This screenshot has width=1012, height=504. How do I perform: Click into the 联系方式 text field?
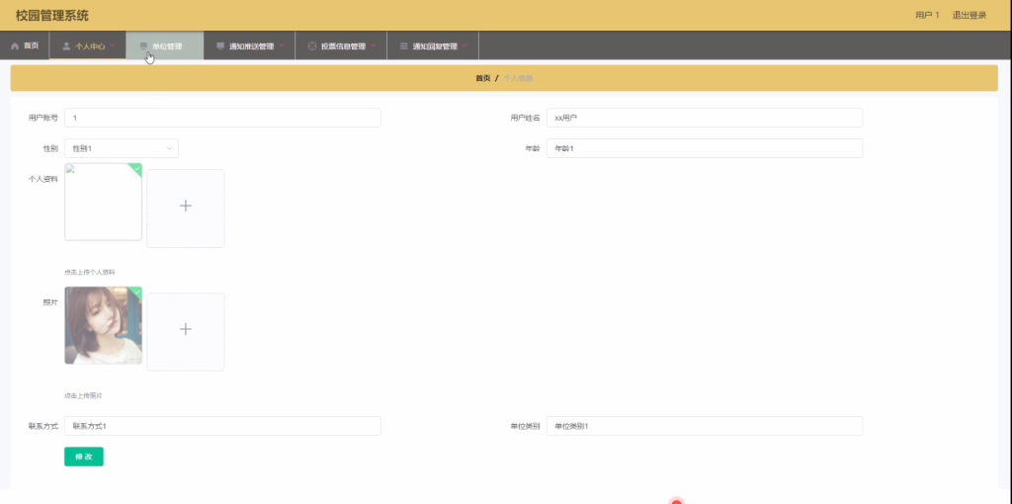[222, 426]
